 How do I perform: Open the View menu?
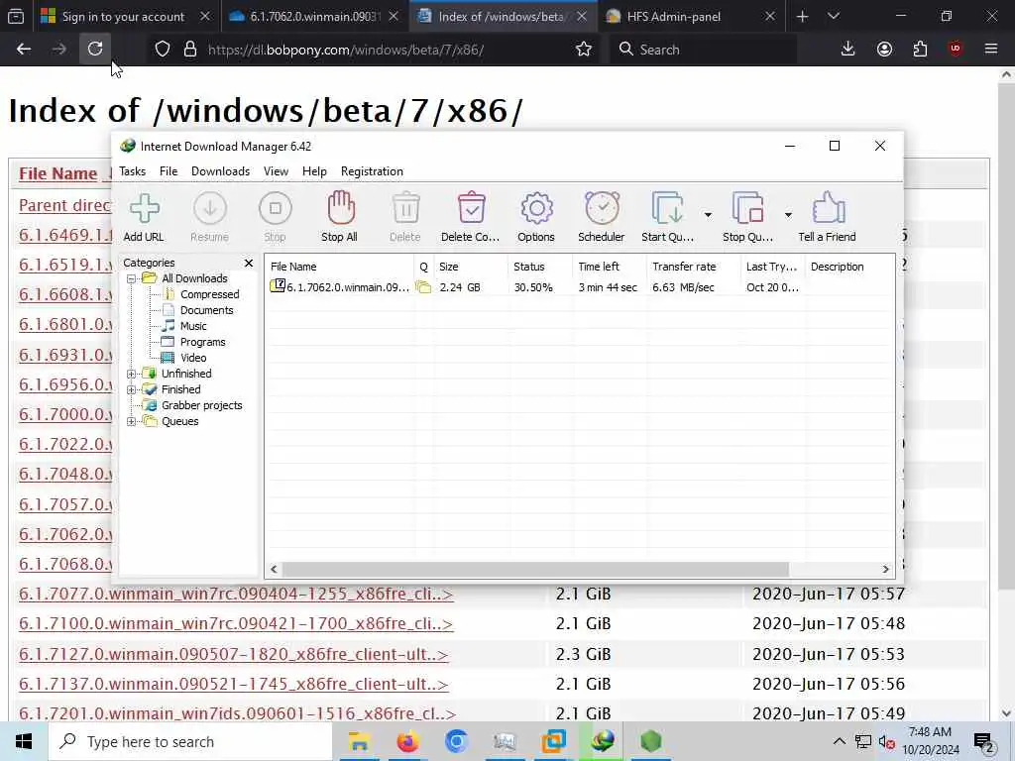276,171
